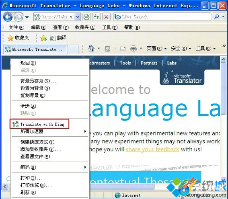Viewport: 228px width, 199px height.
Task: Click the Print icon in command bar
Action: [x=134, y=49]
